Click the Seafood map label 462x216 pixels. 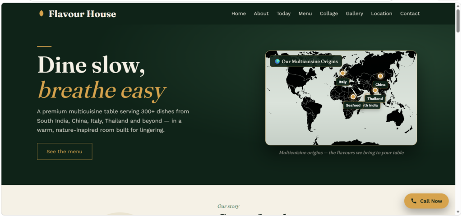tap(353, 106)
